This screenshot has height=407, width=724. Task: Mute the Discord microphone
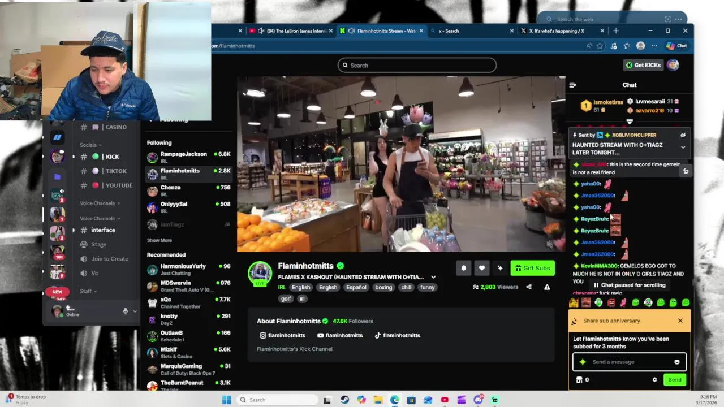click(x=125, y=311)
